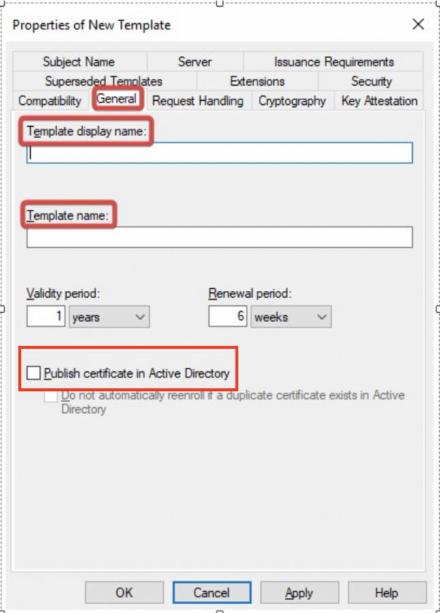This screenshot has height=613, width=440.
Task: Expand the renewal period weeks dropdown
Action: tap(291, 317)
